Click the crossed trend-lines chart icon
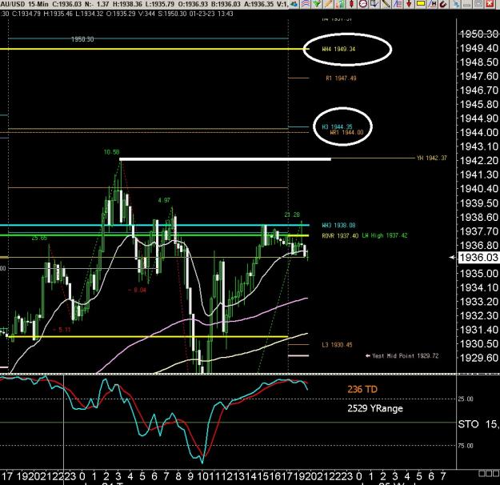 pos(398,4)
